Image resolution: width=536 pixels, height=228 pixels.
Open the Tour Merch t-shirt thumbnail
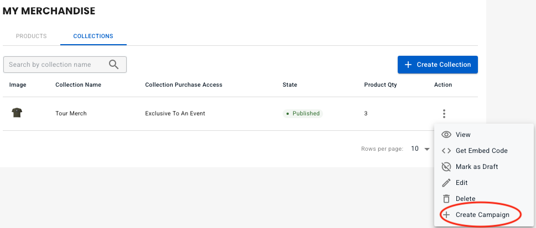click(17, 113)
